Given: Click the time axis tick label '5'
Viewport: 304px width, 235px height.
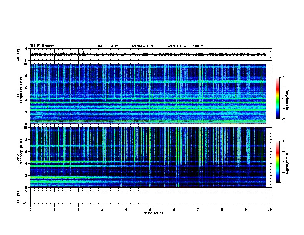Looking at the screenshot, I should click(x=150, y=210).
